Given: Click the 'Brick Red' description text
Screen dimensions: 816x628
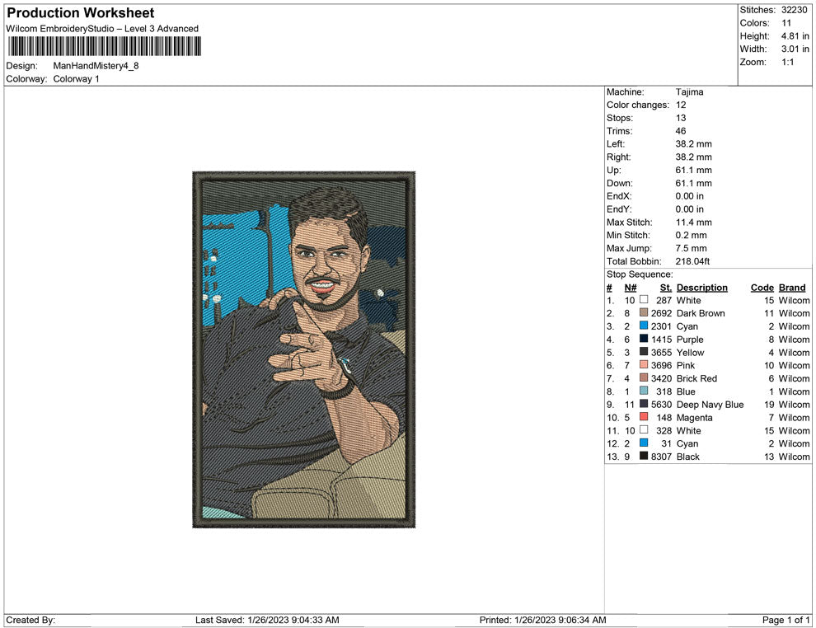Looking at the screenshot, I should [696, 378].
